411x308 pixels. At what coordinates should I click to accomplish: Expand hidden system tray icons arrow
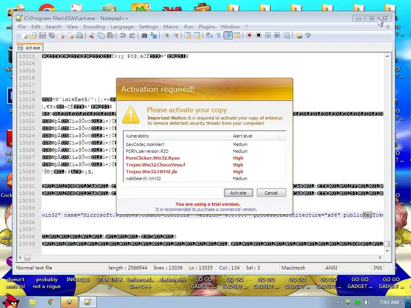[338, 302]
